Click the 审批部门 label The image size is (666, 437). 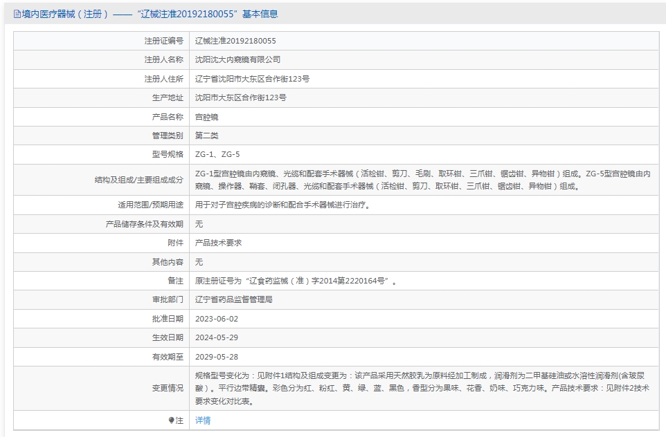click(168, 299)
